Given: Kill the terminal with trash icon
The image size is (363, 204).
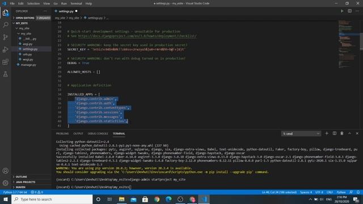Looking at the screenshot, I should coord(342,134).
